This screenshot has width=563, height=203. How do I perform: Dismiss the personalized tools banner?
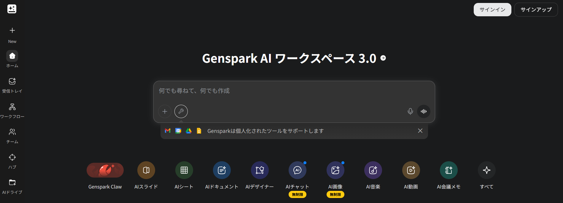420,131
